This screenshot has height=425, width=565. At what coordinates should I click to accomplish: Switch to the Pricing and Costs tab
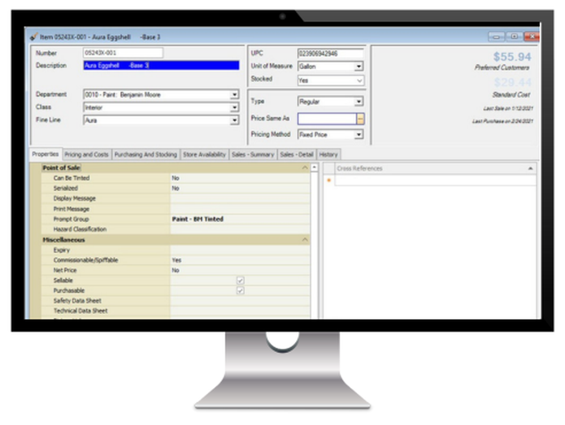tap(86, 154)
